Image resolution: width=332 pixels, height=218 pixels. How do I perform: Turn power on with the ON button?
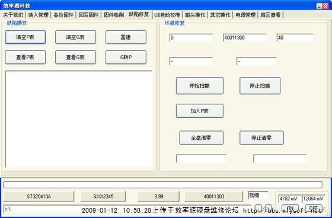pyautogui.click(x=290, y=209)
